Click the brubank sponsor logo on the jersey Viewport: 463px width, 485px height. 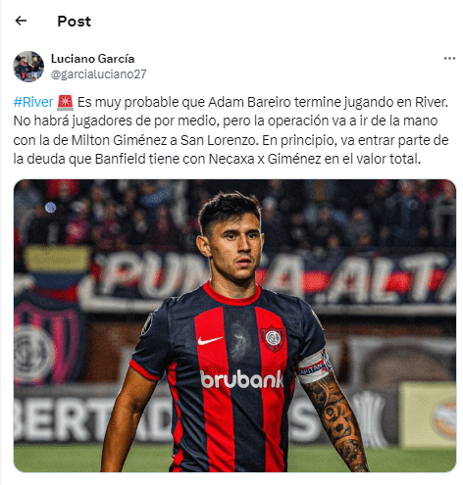(241, 379)
